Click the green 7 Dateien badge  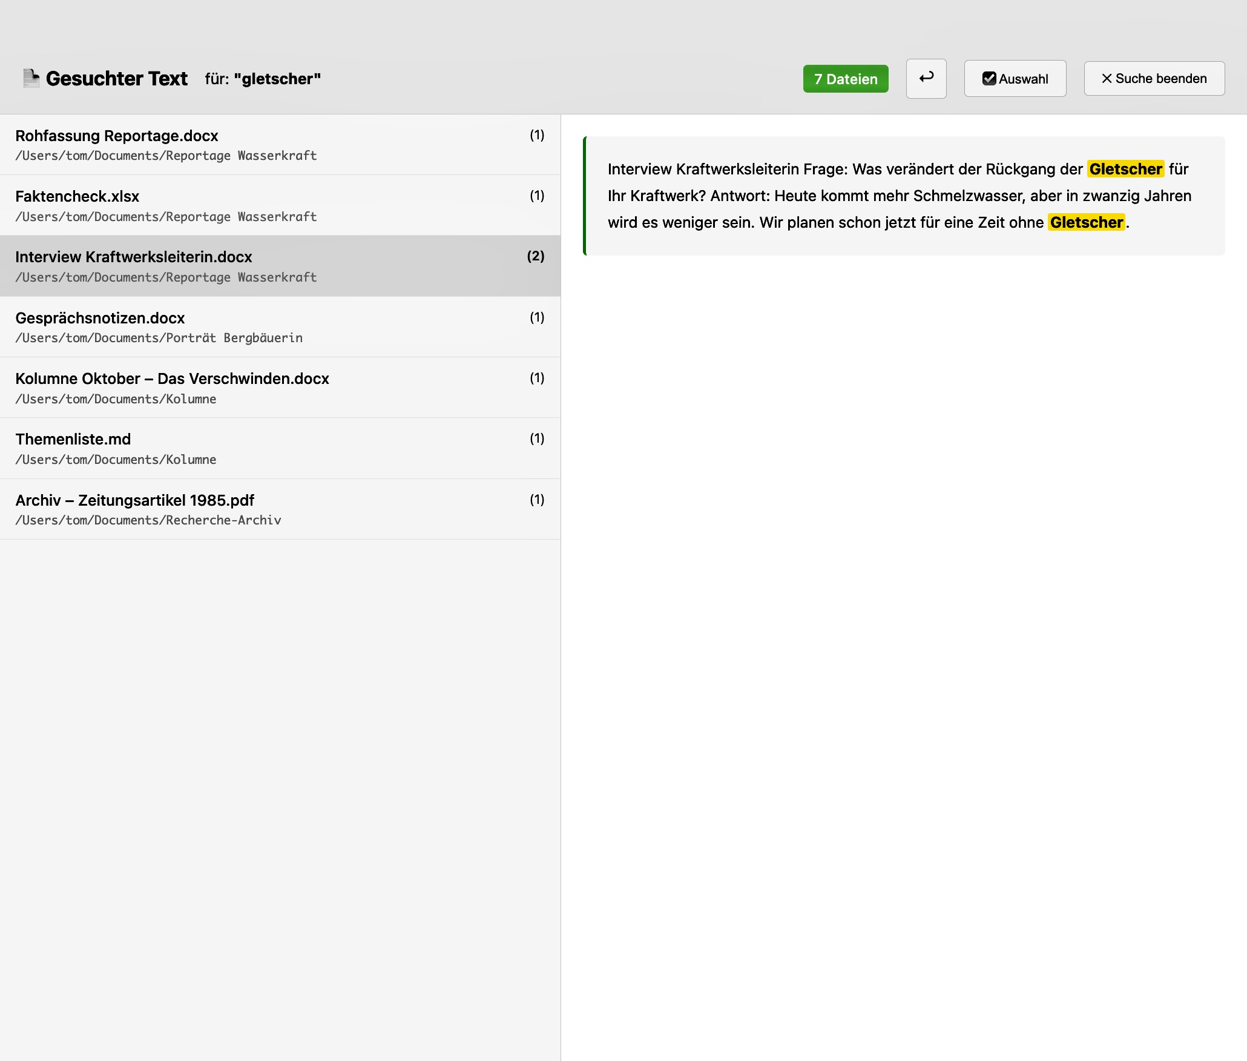click(x=846, y=79)
